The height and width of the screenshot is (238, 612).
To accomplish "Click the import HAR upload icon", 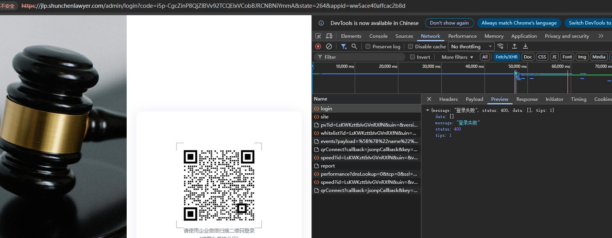I will [515, 46].
